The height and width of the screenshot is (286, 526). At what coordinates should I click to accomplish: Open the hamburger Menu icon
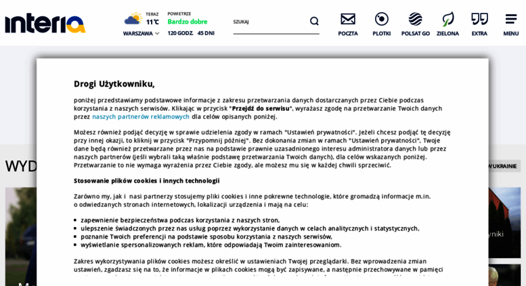point(511,19)
